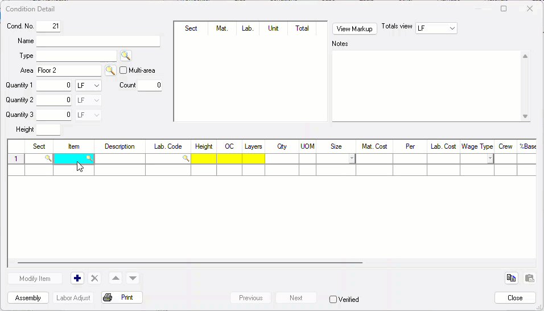
Task: Select the Mat. Cost cell in row 1
Action: [374, 158]
